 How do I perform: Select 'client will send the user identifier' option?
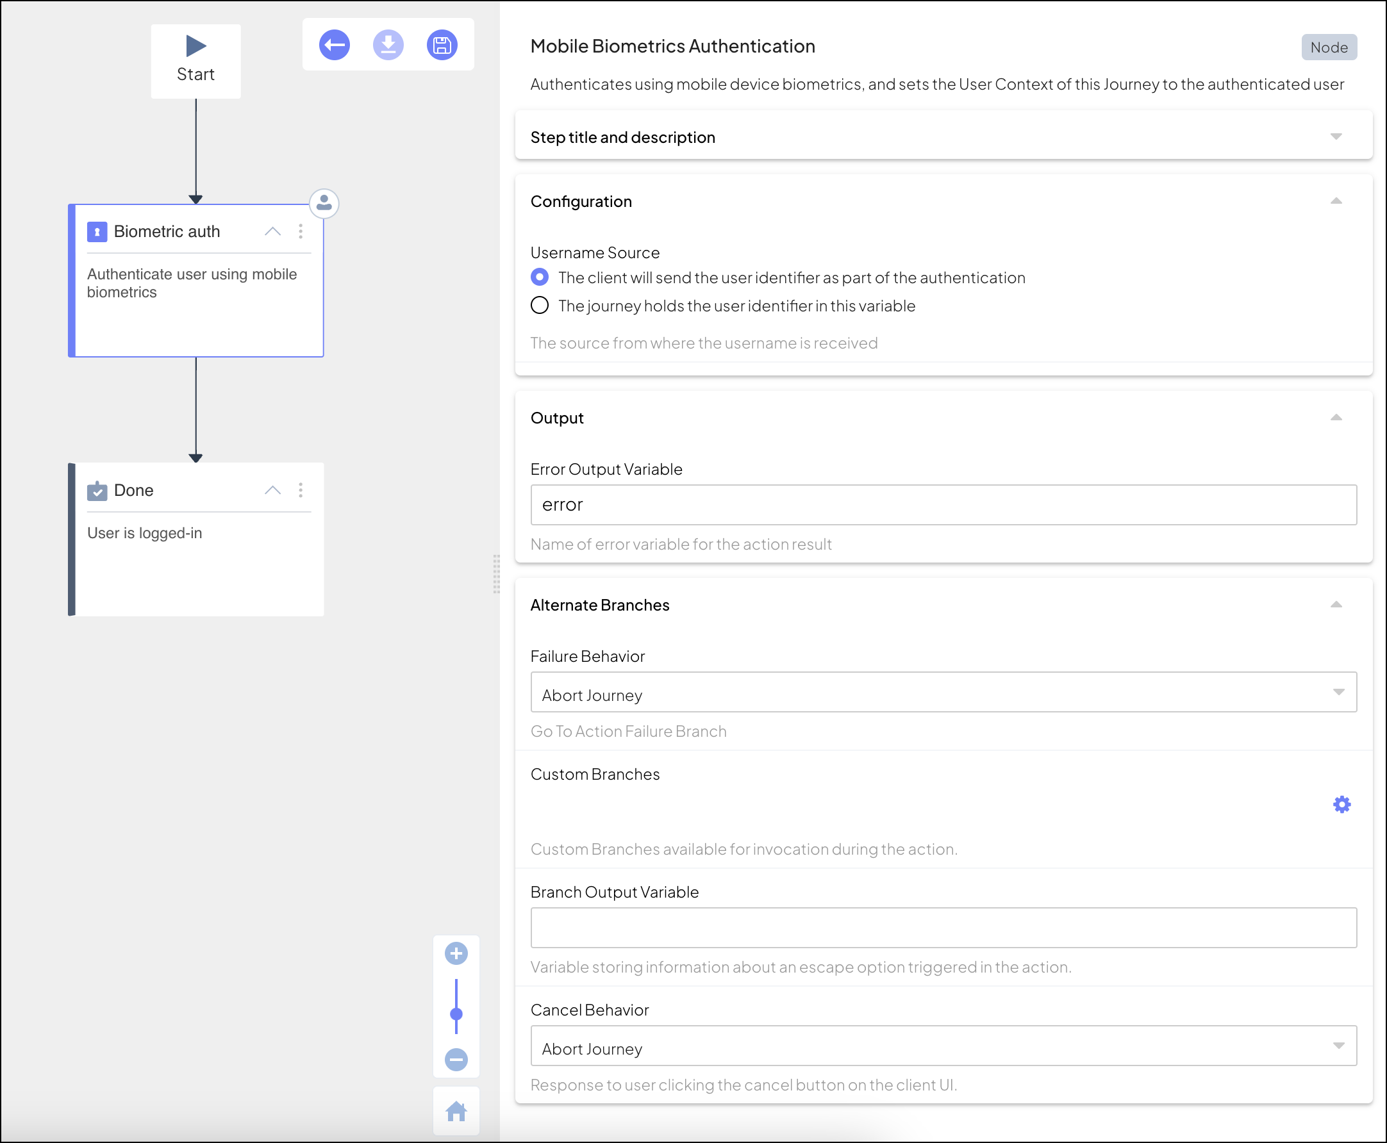(540, 277)
